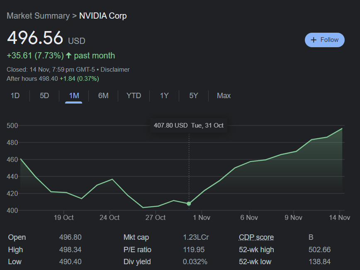The image size is (360, 270).
Task: Switch to the 5D time range tab
Action: pos(44,96)
